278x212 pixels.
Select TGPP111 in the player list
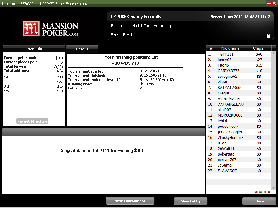(239, 54)
